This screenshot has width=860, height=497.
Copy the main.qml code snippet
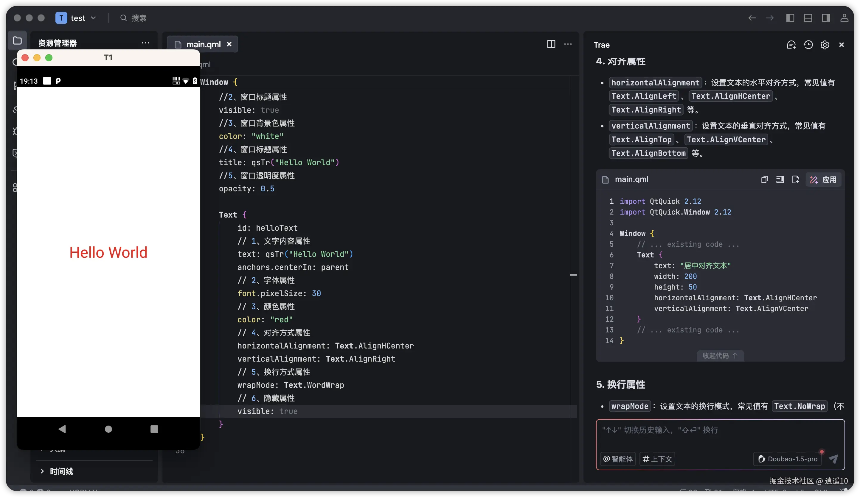[x=764, y=180]
